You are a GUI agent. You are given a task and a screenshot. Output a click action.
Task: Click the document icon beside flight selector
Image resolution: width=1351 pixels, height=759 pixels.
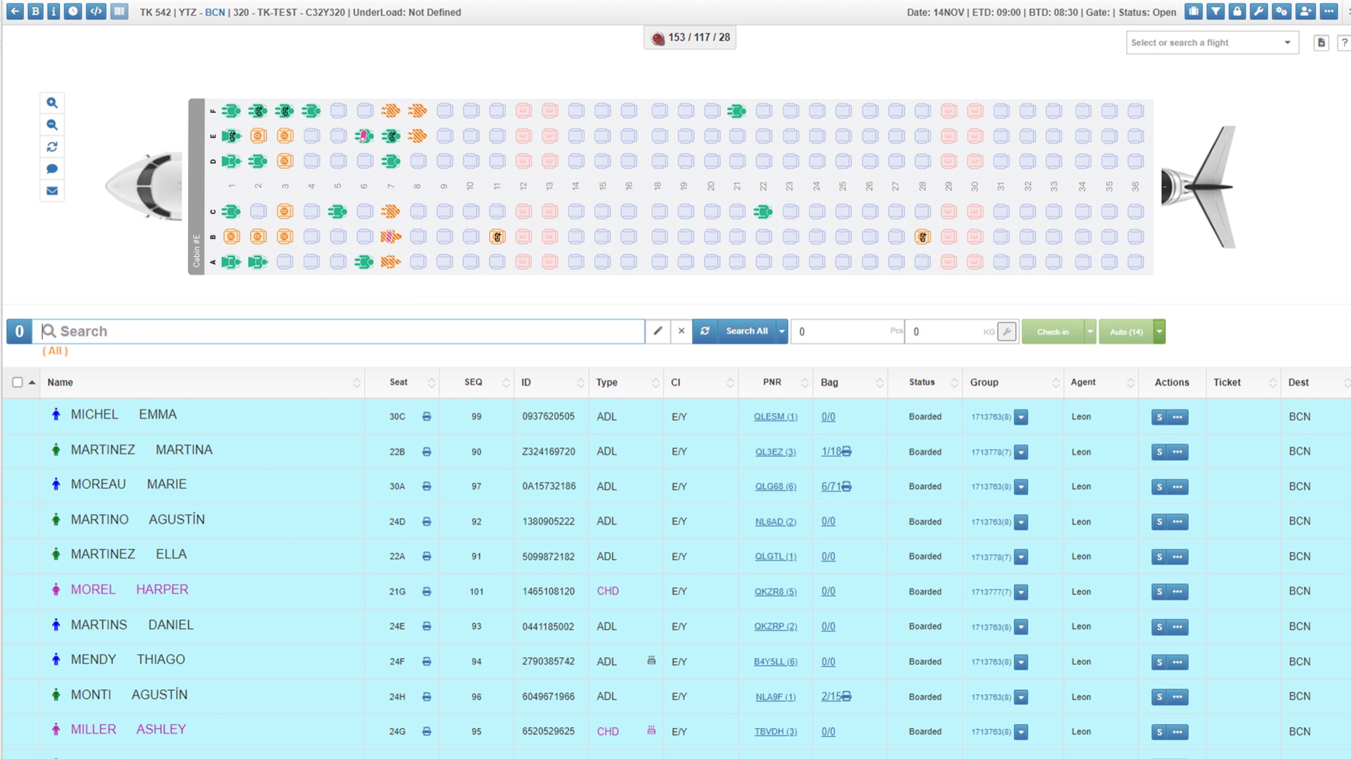tap(1321, 42)
